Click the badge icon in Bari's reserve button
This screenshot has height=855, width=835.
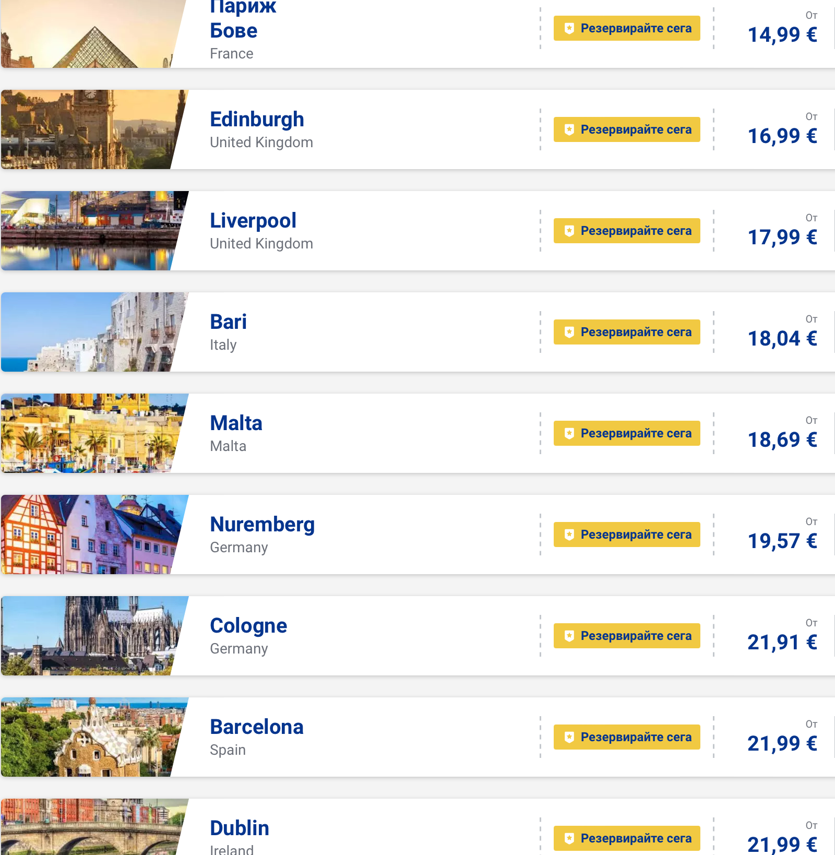coord(569,332)
